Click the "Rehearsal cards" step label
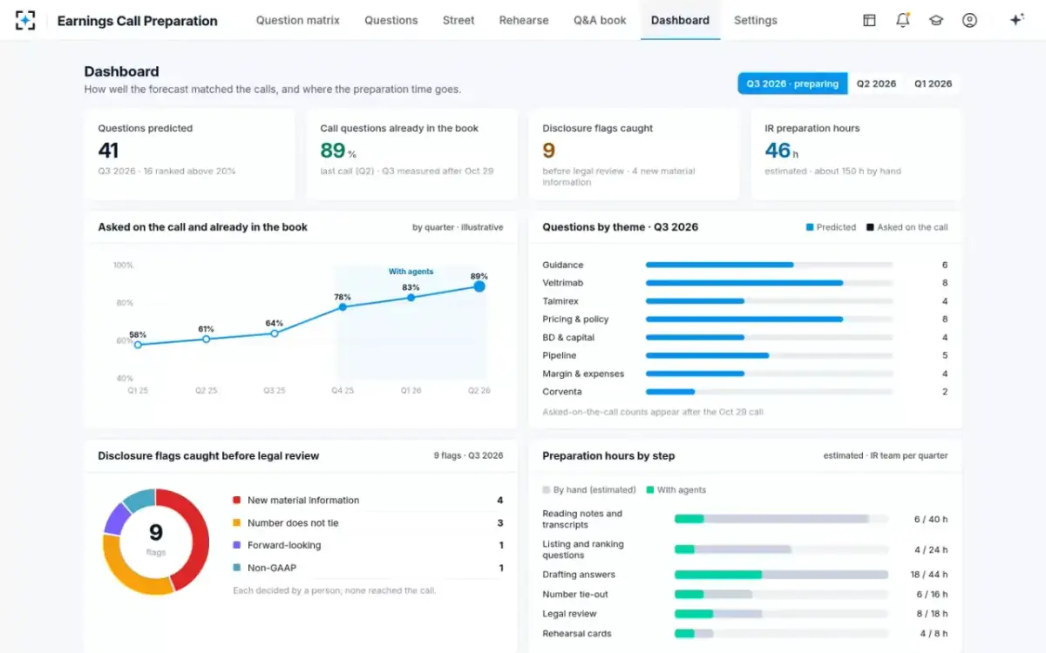The height and width of the screenshot is (653, 1046). click(x=577, y=634)
